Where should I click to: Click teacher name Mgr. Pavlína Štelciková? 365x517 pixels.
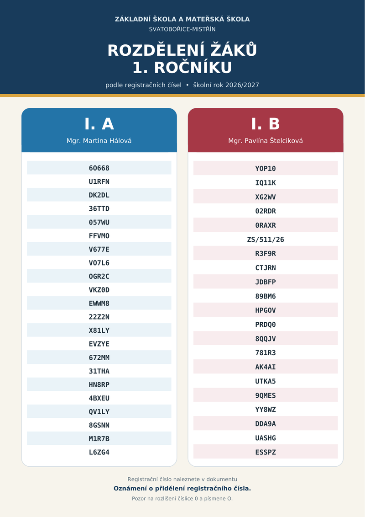point(266,141)
